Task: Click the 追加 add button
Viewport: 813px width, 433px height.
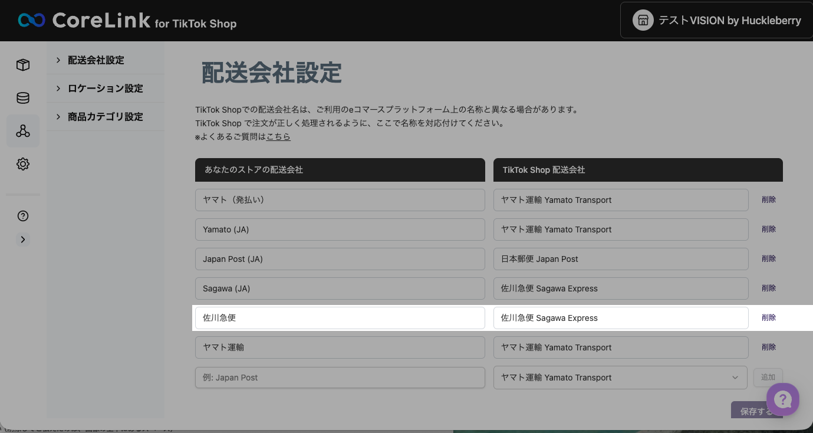Action: (768, 378)
